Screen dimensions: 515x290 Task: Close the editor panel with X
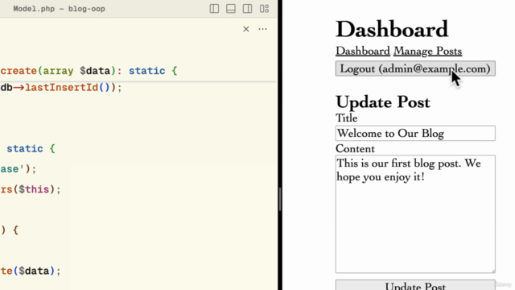click(x=246, y=29)
